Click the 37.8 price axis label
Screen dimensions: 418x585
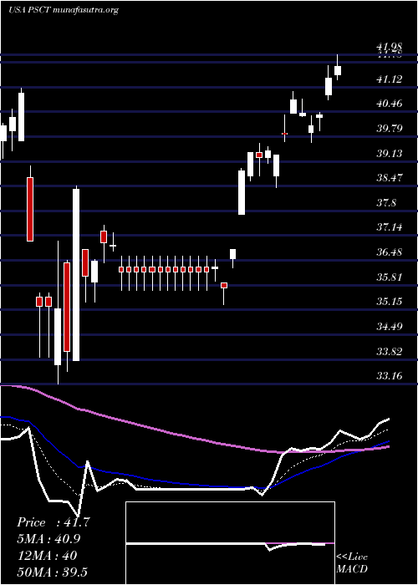point(386,203)
